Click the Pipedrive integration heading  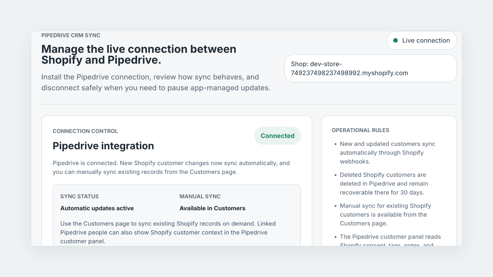click(x=103, y=146)
